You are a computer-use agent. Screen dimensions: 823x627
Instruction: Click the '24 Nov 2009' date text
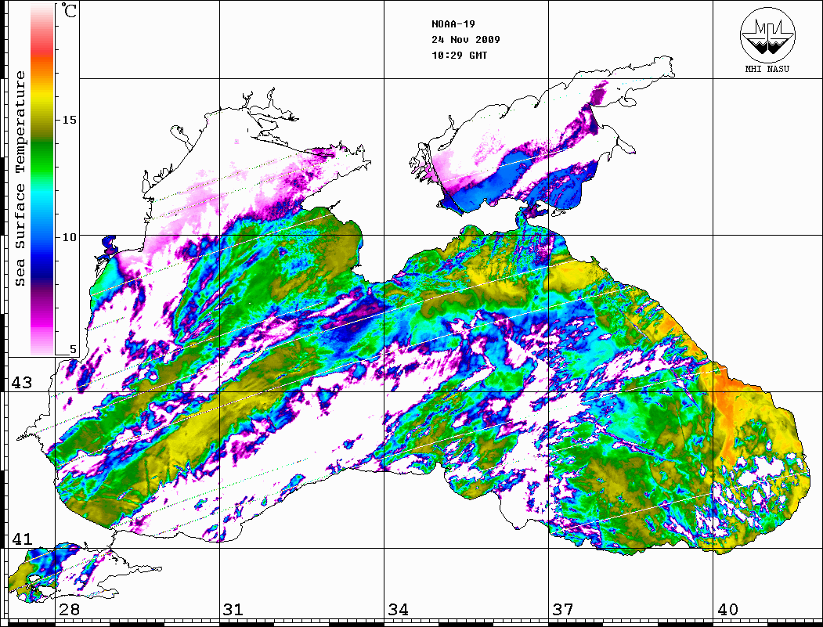coord(466,39)
